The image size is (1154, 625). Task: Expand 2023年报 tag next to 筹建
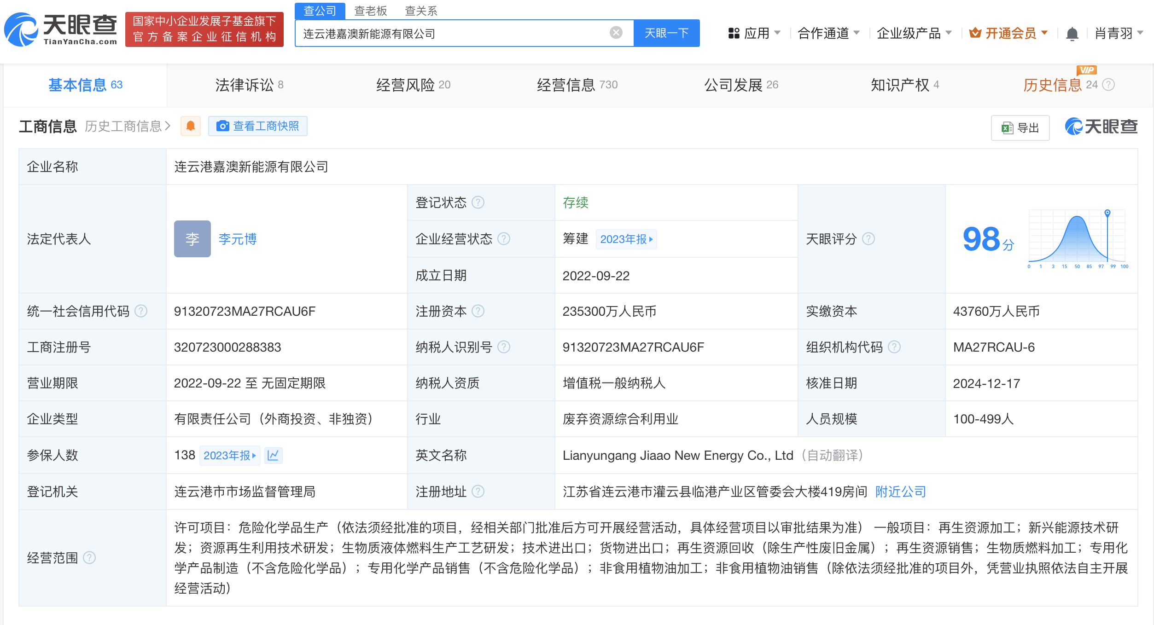coord(626,239)
